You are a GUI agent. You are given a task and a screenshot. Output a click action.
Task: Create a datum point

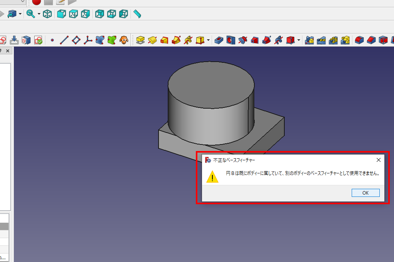coord(52,40)
